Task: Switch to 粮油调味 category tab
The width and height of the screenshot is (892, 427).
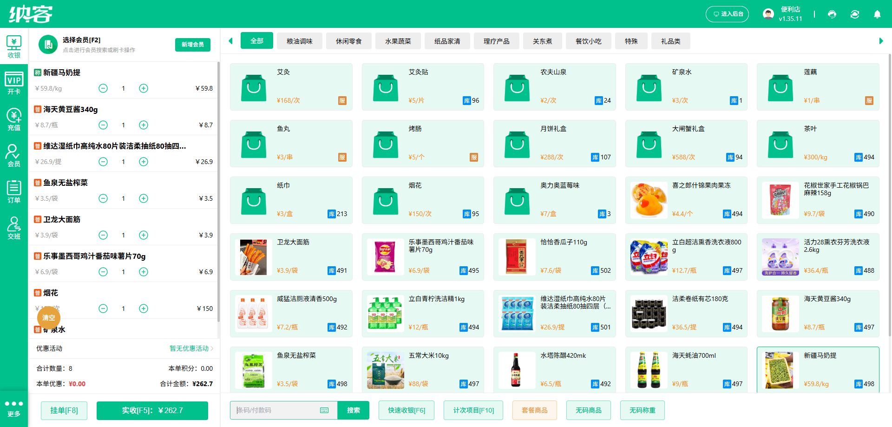Action: click(x=300, y=41)
